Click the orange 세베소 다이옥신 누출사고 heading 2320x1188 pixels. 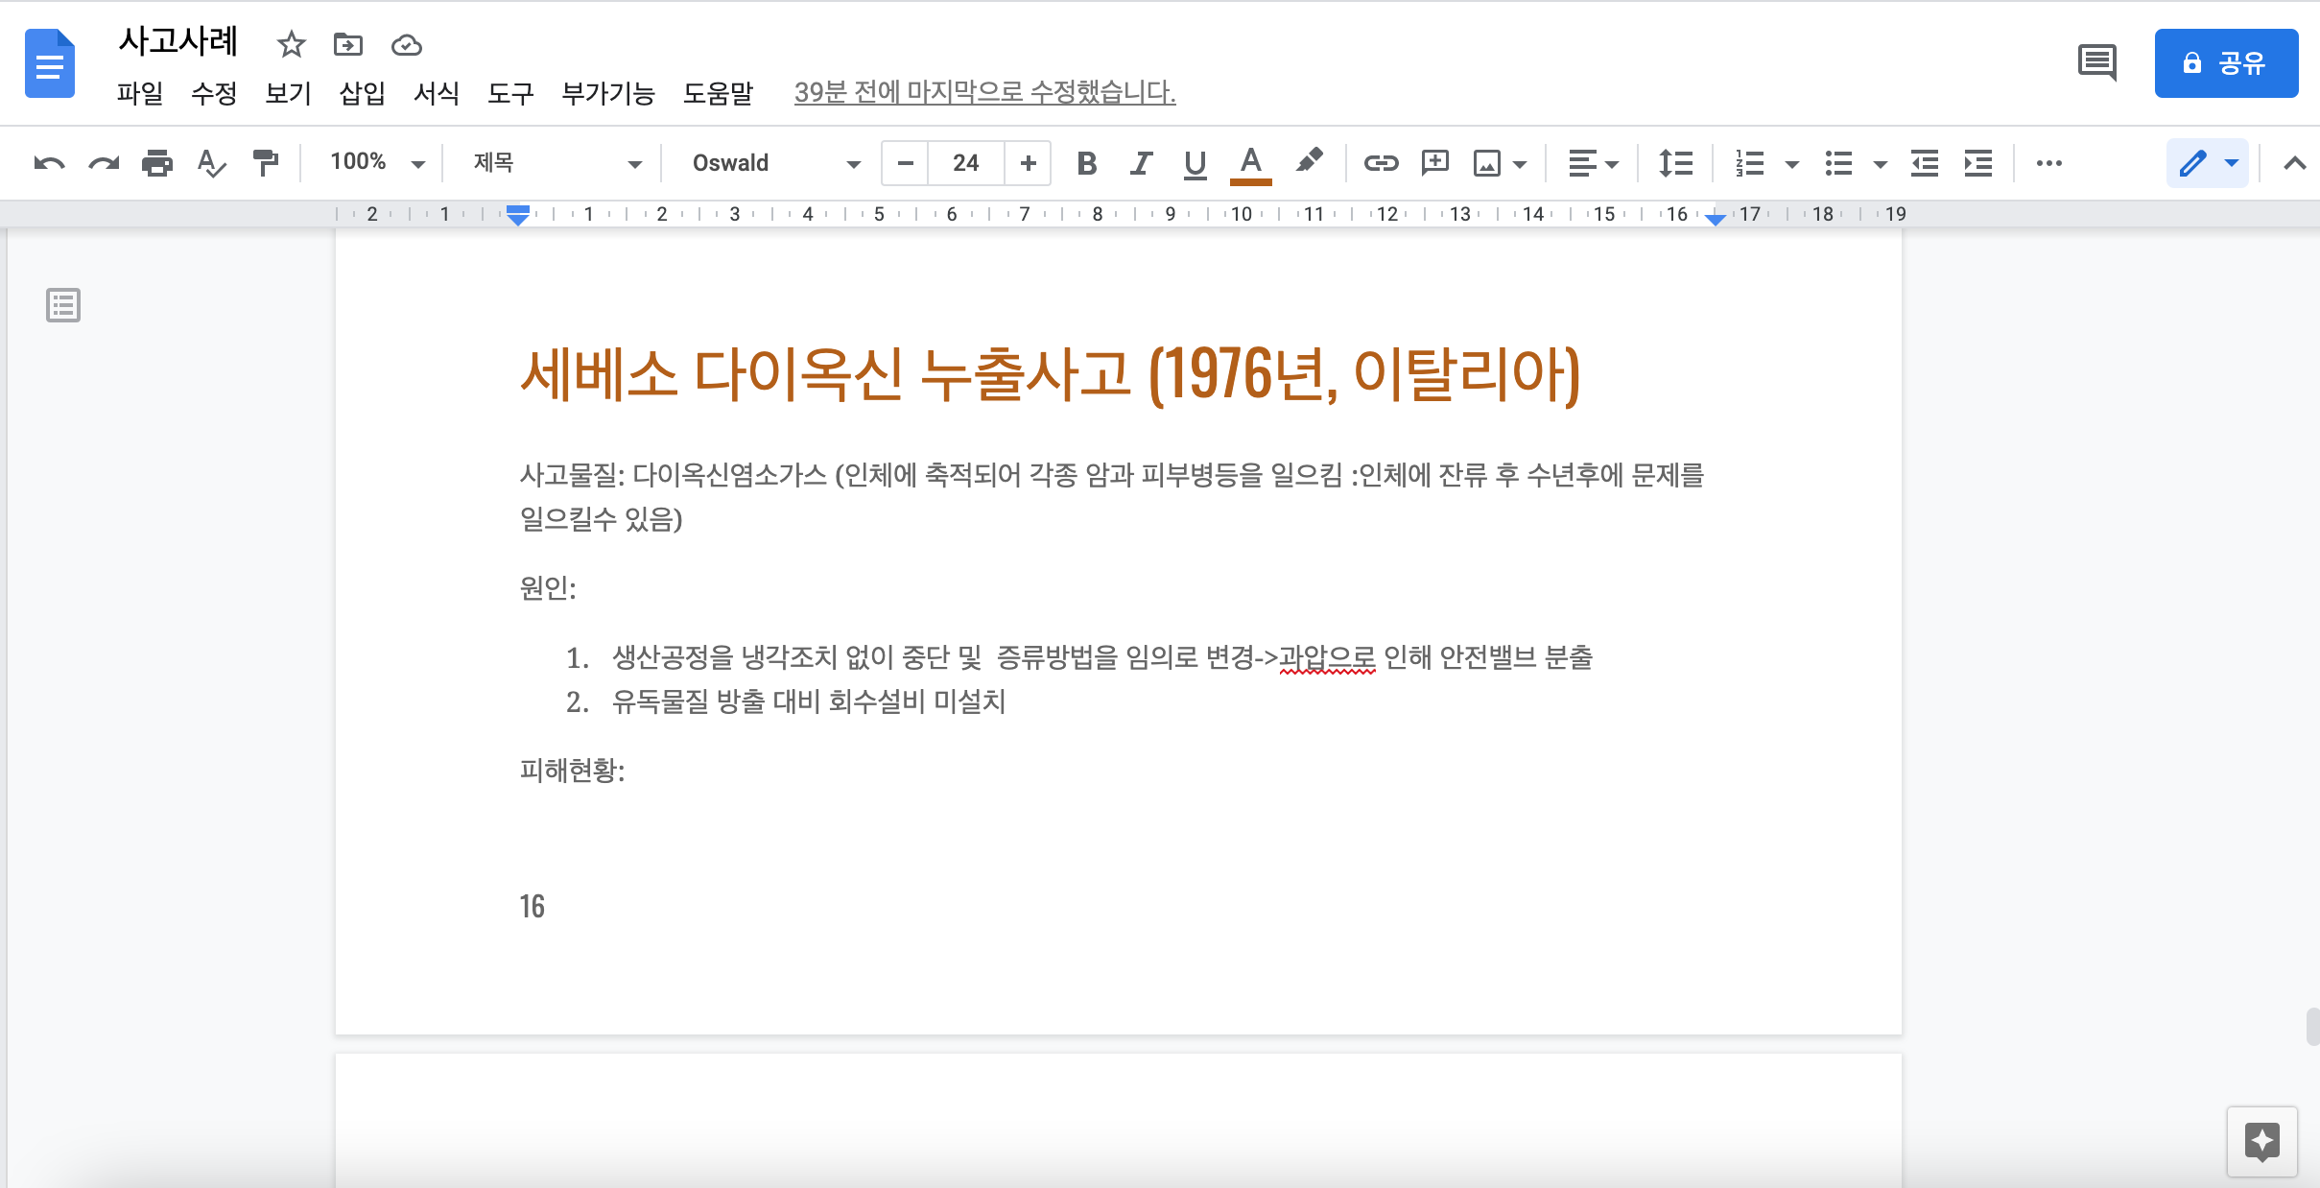tap(1050, 375)
